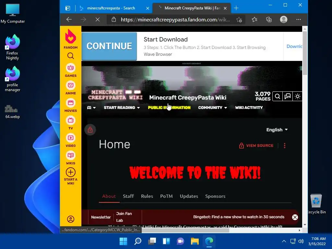Open File Explorer from taskbar
Screen dimensions: 332x249
[x=195, y=241]
